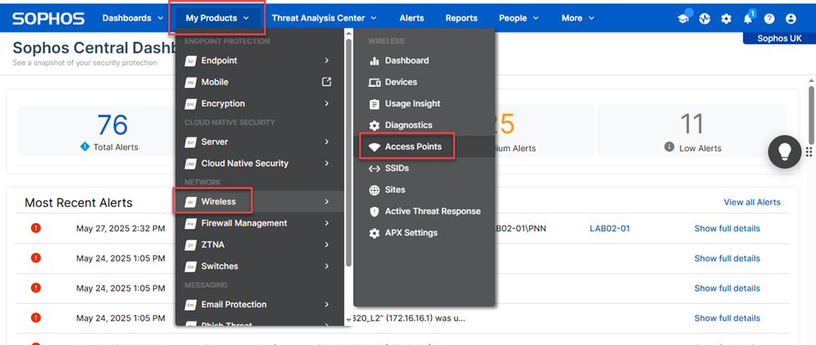Expand the People dropdown menu
This screenshot has width=816, height=345.
[x=519, y=18]
